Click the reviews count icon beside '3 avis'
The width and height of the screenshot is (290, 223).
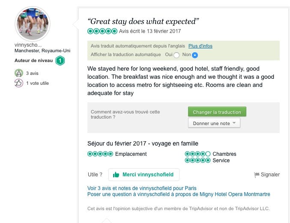[19, 73]
